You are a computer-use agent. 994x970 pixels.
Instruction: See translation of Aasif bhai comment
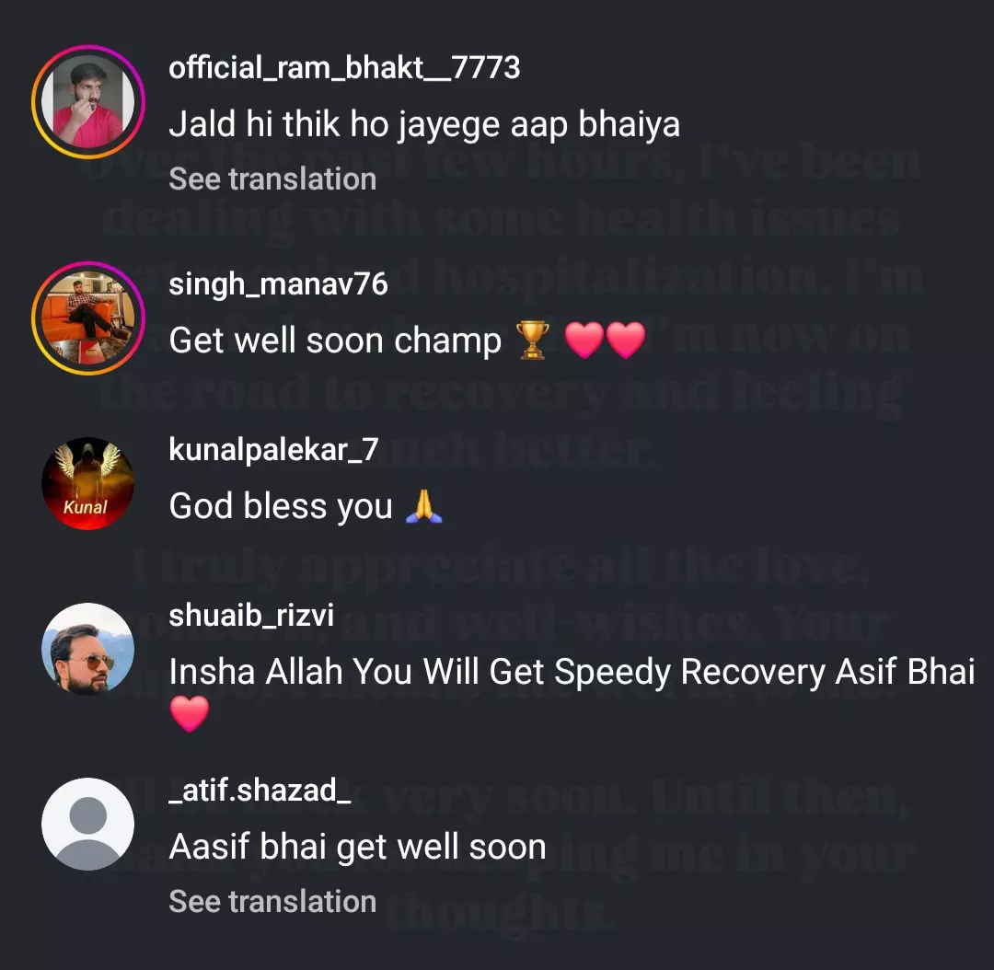click(272, 901)
